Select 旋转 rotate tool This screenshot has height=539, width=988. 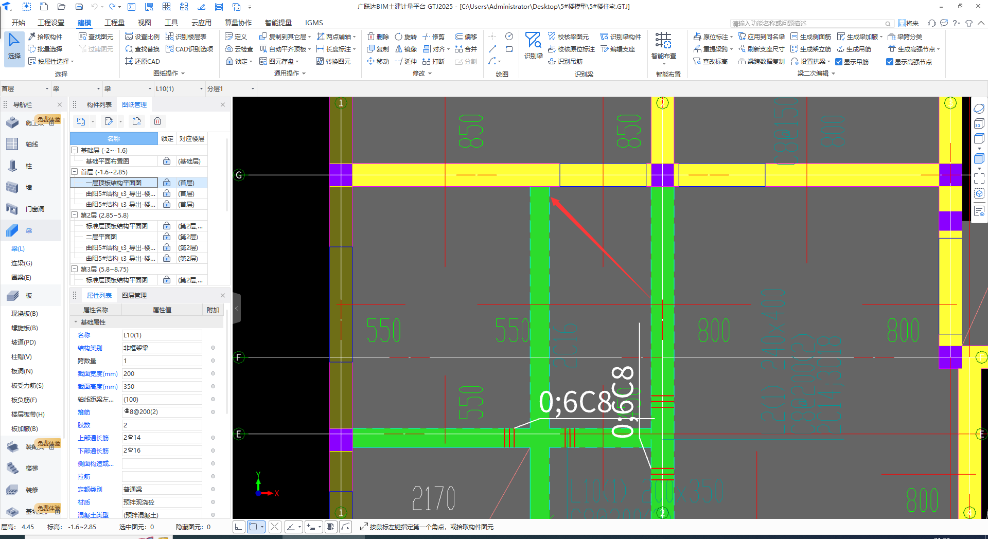coord(406,37)
